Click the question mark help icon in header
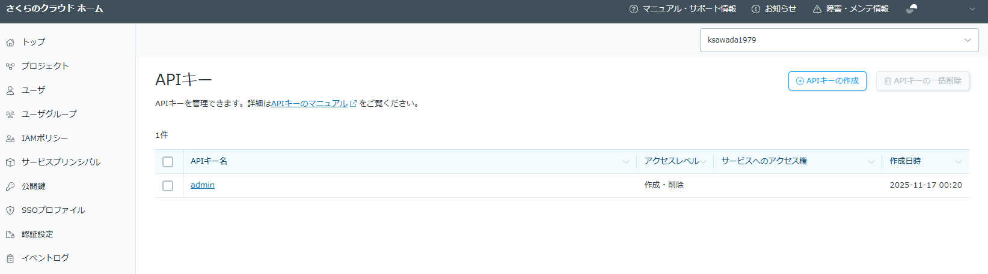This screenshot has width=988, height=274. pos(633,9)
